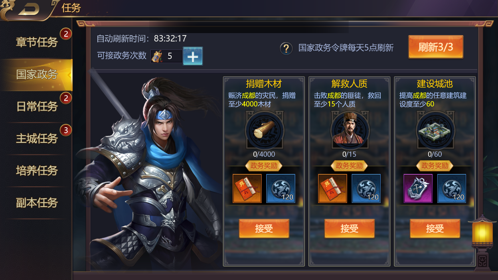Click the token icon next to 5
The image size is (498, 280).
point(157,56)
